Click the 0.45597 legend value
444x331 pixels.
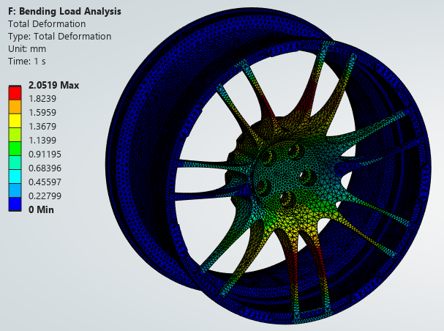(x=45, y=182)
